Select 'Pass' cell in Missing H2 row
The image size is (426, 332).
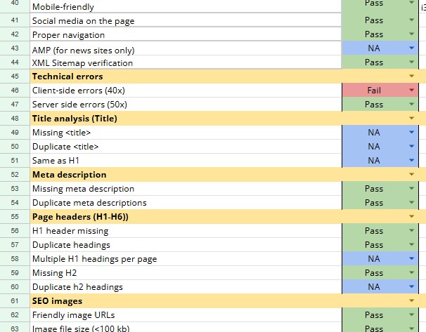click(x=380, y=272)
